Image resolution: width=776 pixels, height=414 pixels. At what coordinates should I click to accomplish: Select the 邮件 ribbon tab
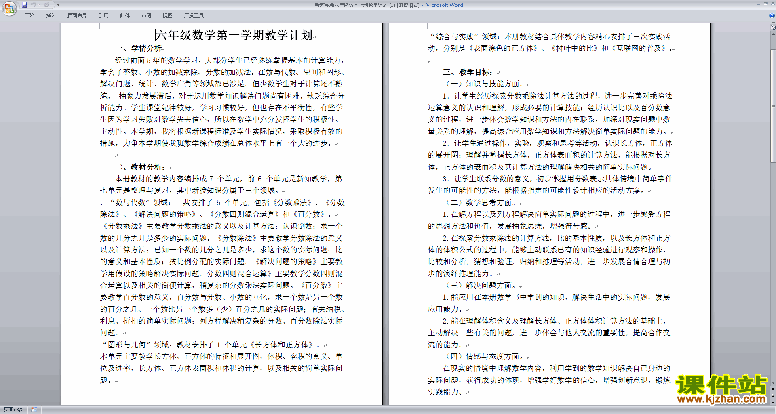pyautogui.click(x=125, y=15)
